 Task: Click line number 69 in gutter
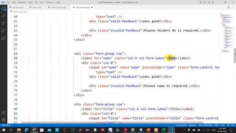15,58
